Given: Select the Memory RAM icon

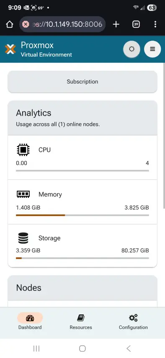Looking at the screenshot, I should [x=23, y=194].
